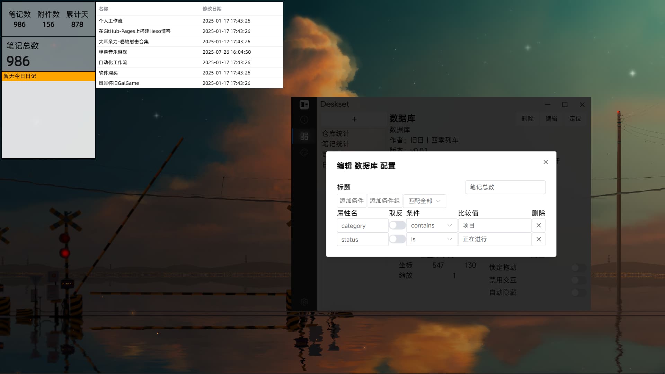Click the Deskset logo icon in the sidebar
Viewport: 665px width, 374px height.
tap(304, 104)
